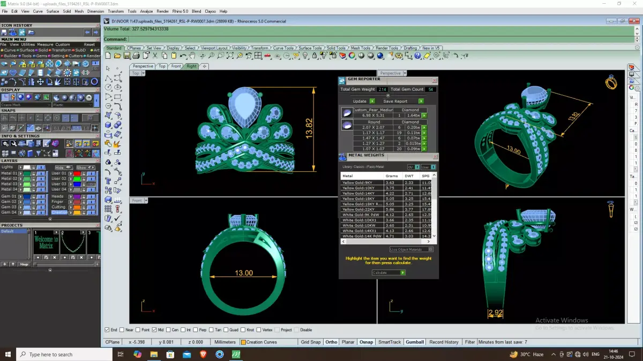
Task: Click the Save Report button
Action: point(403,101)
